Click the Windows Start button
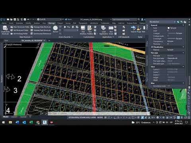 pos(3,122)
